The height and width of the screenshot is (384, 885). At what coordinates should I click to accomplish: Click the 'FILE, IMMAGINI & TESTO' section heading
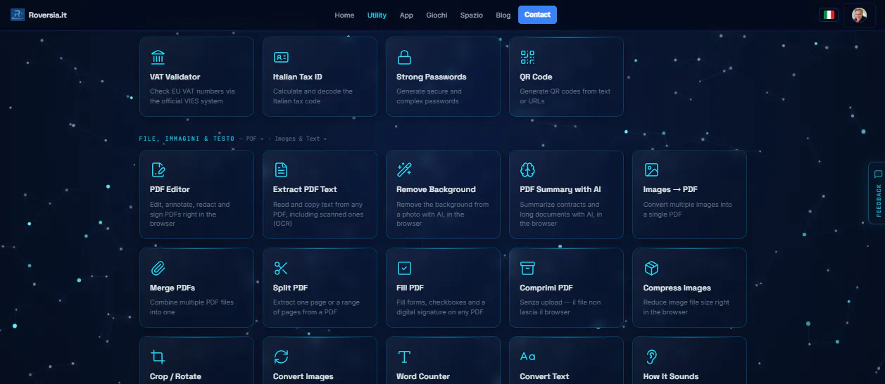187,139
